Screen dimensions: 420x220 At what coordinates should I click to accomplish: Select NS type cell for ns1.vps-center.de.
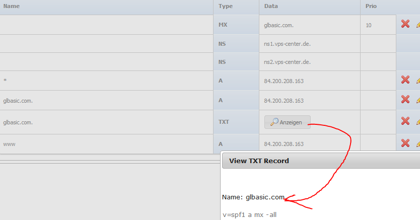pyautogui.click(x=236, y=44)
